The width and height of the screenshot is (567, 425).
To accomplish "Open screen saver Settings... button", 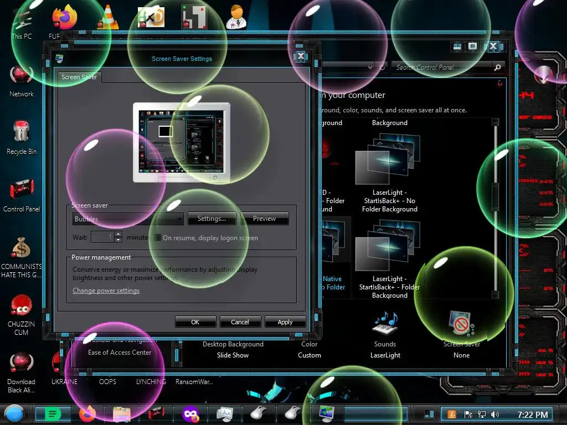I will pyautogui.click(x=212, y=218).
